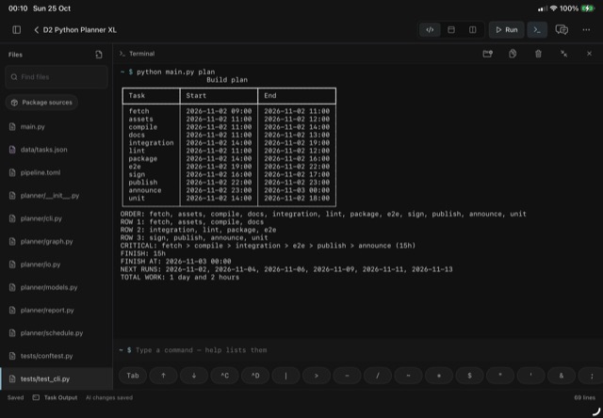Image resolution: width=603 pixels, height=418 pixels.
Task: Tap the ^D shortcut key
Action: (x=255, y=376)
